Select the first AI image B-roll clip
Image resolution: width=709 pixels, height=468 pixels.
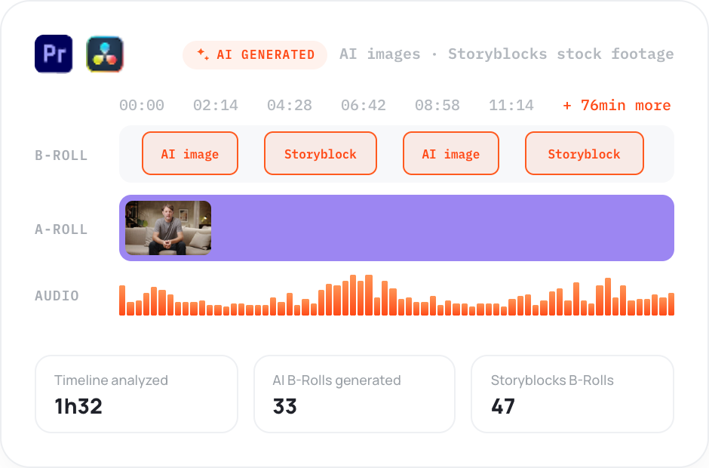pyautogui.click(x=190, y=153)
